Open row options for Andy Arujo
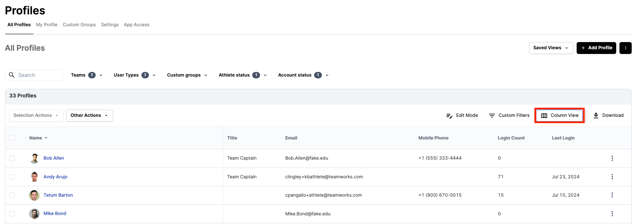Image resolution: width=636 pixels, height=224 pixels. tap(612, 177)
